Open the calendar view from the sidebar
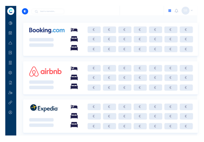 (x=10, y=33)
